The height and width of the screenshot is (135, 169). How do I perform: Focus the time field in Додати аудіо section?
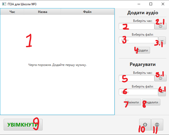(137, 26)
